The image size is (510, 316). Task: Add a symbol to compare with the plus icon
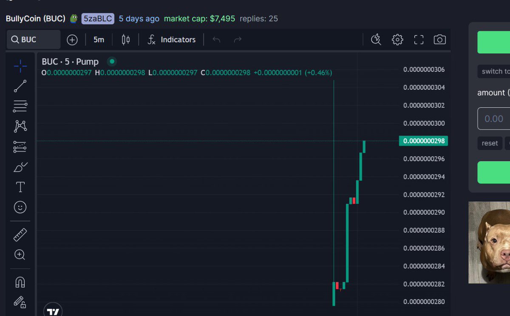pyautogui.click(x=72, y=40)
